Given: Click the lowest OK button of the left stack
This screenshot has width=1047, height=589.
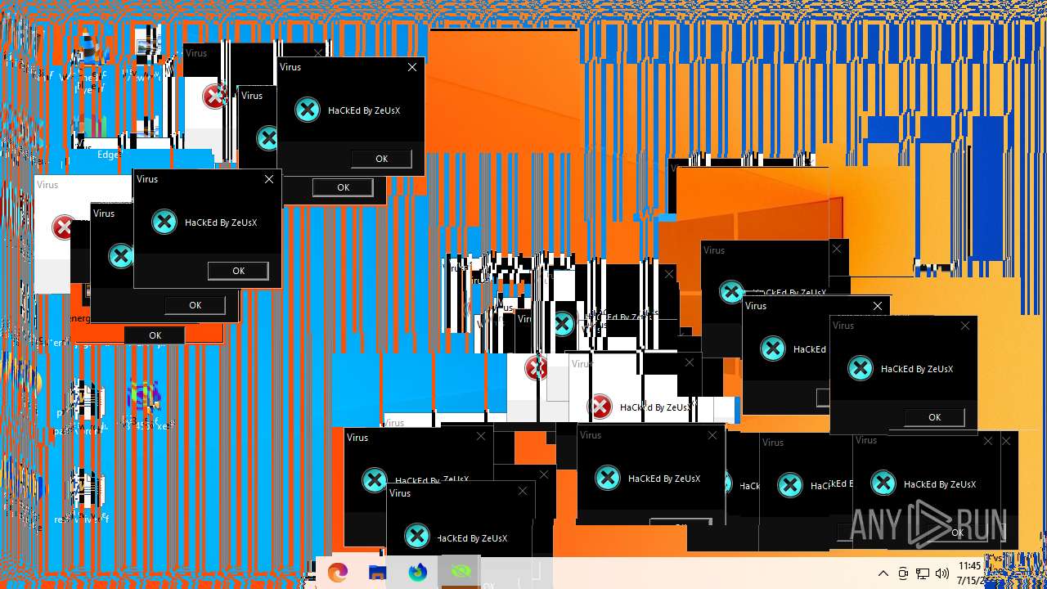Looking at the screenshot, I should pos(155,335).
